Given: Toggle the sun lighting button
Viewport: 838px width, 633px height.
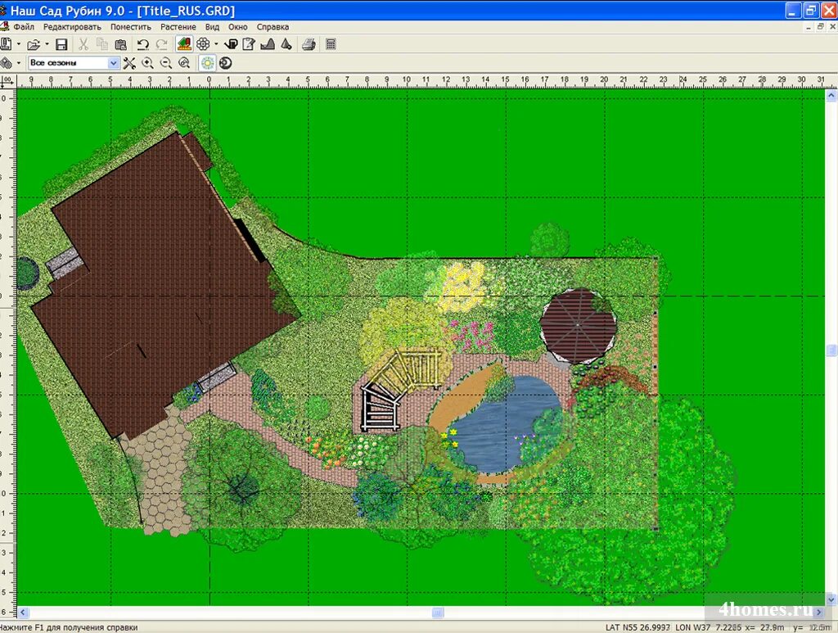Looking at the screenshot, I should [x=208, y=63].
